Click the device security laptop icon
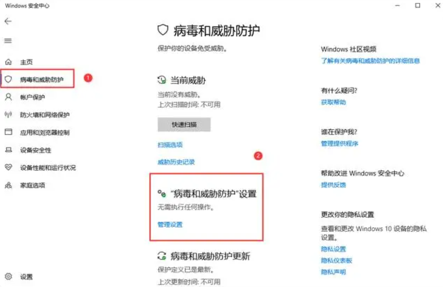This screenshot has height=287, width=443. (9, 150)
